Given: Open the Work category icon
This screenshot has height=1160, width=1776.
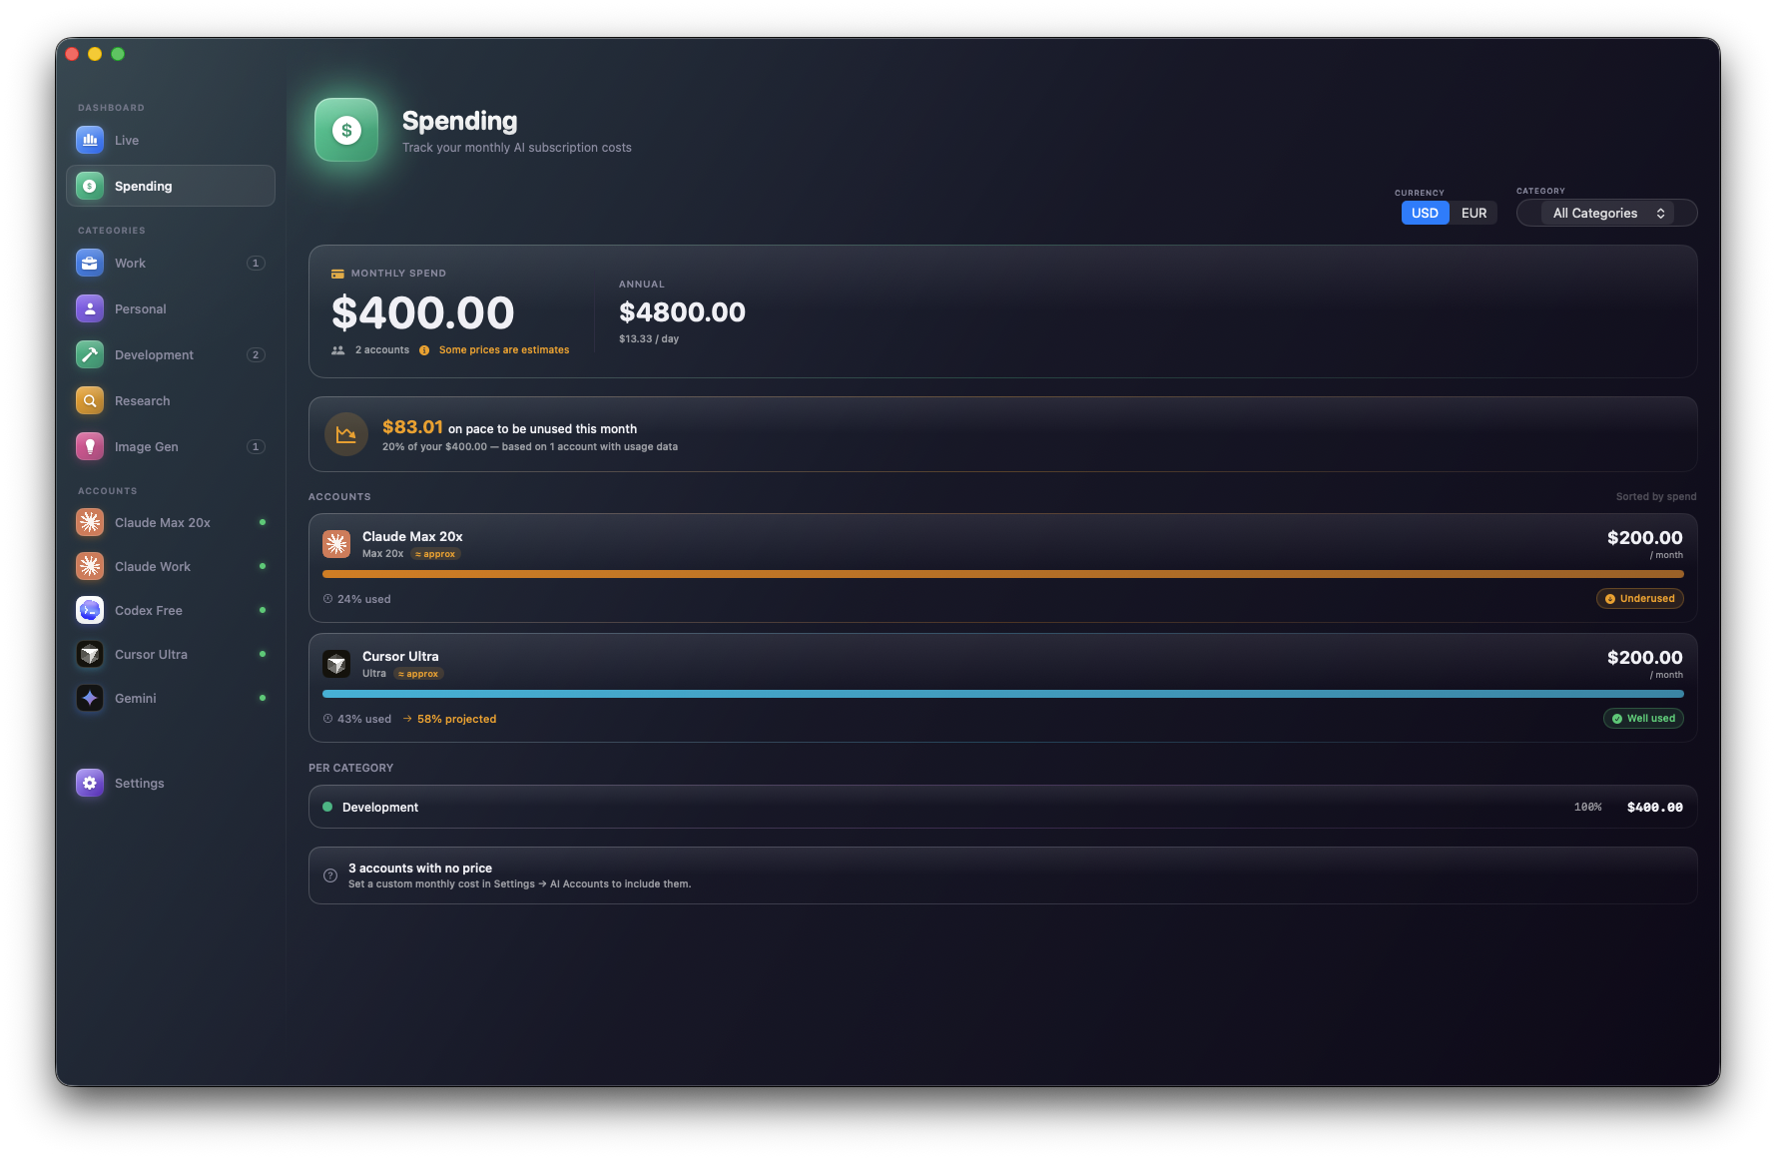Looking at the screenshot, I should click(89, 263).
